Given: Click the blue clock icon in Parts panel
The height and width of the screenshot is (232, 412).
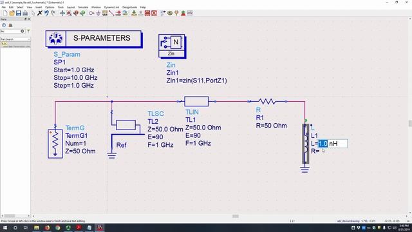Looking at the screenshot, I should coord(4,25).
